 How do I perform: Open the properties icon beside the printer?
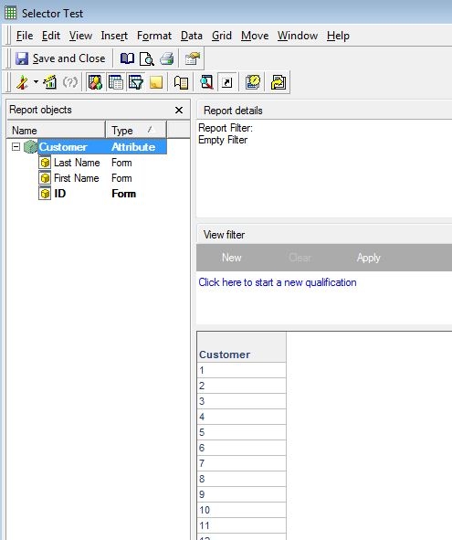[193, 58]
